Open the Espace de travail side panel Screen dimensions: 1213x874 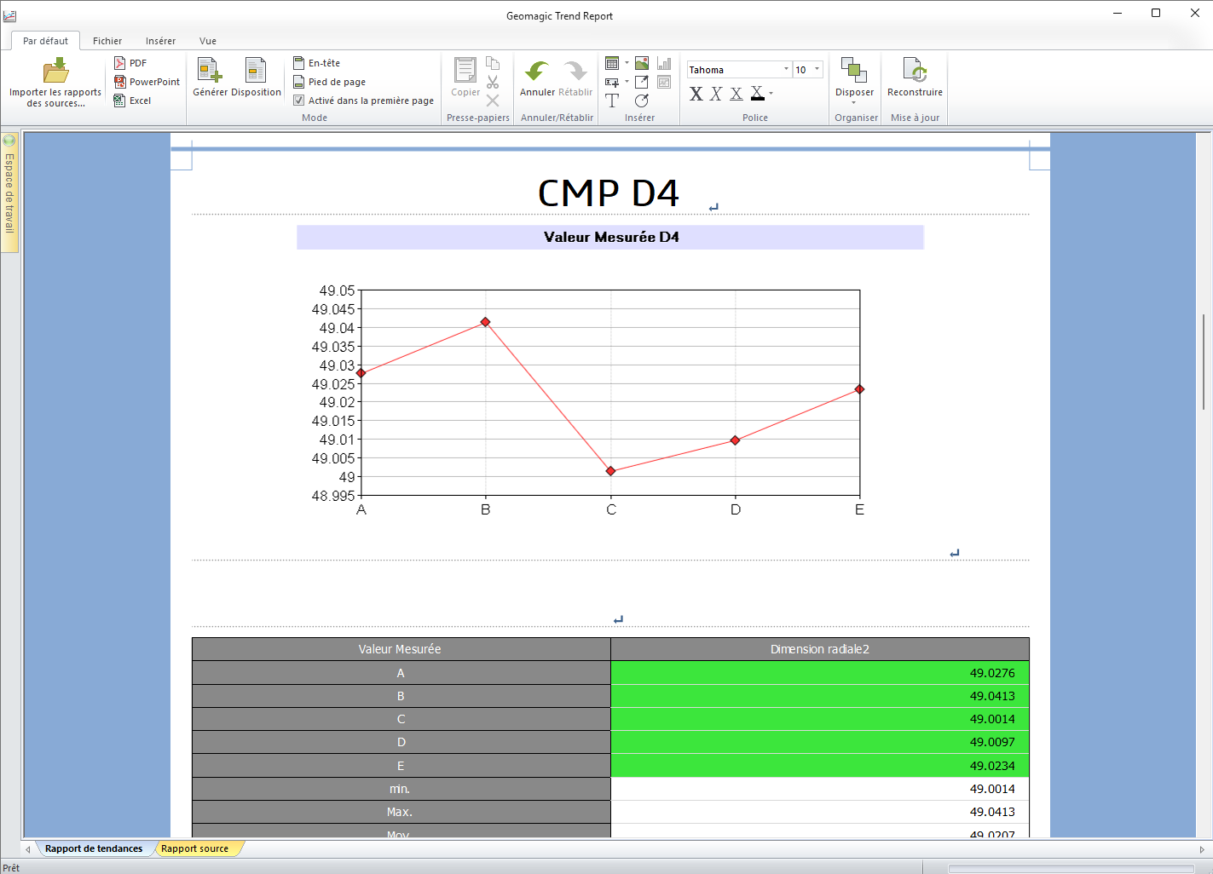(9, 193)
